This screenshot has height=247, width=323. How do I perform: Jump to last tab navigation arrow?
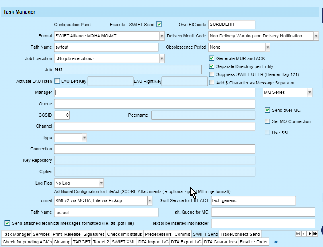(x=315, y=233)
